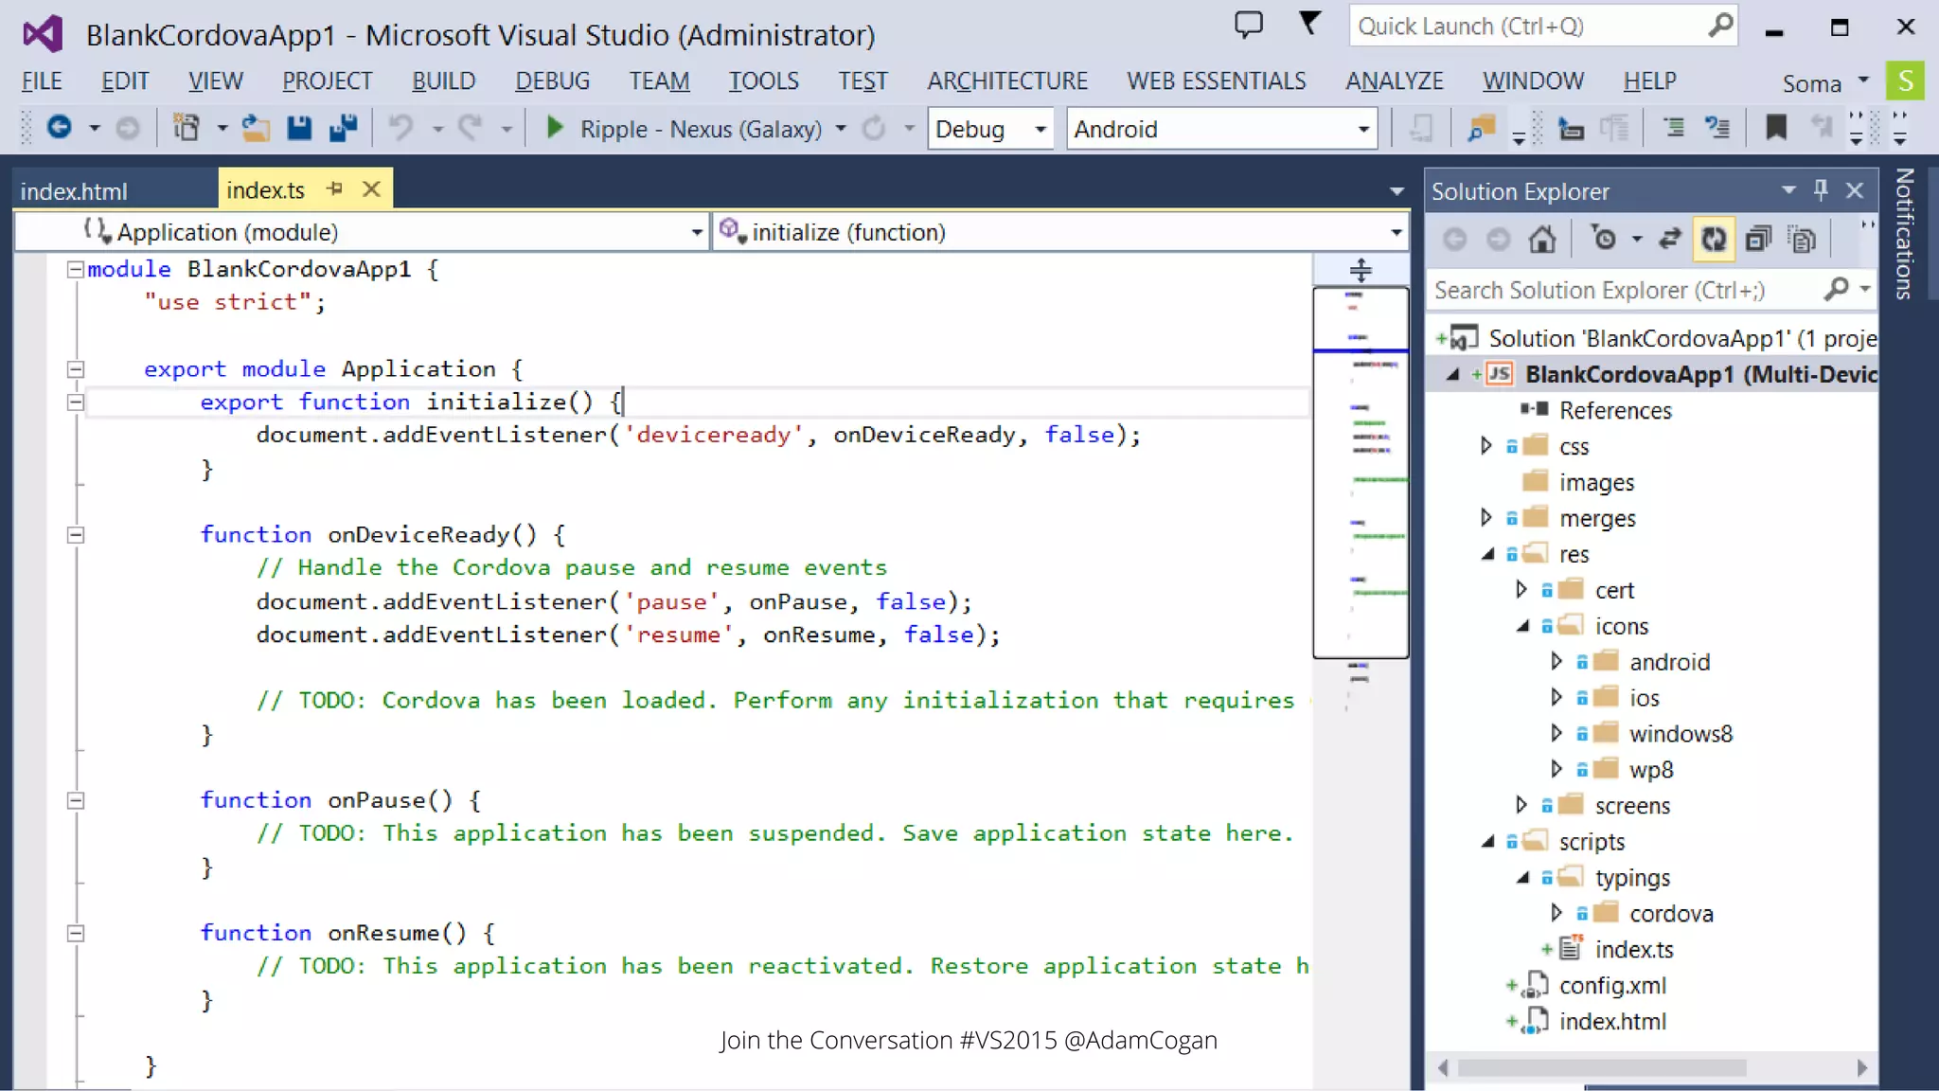
Task: Click the Find in Files toolbar icon
Action: (1480, 128)
